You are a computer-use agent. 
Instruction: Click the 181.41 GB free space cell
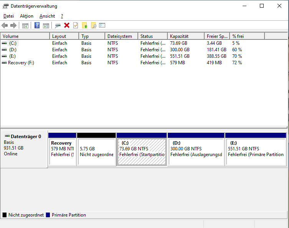pos(216,50)
